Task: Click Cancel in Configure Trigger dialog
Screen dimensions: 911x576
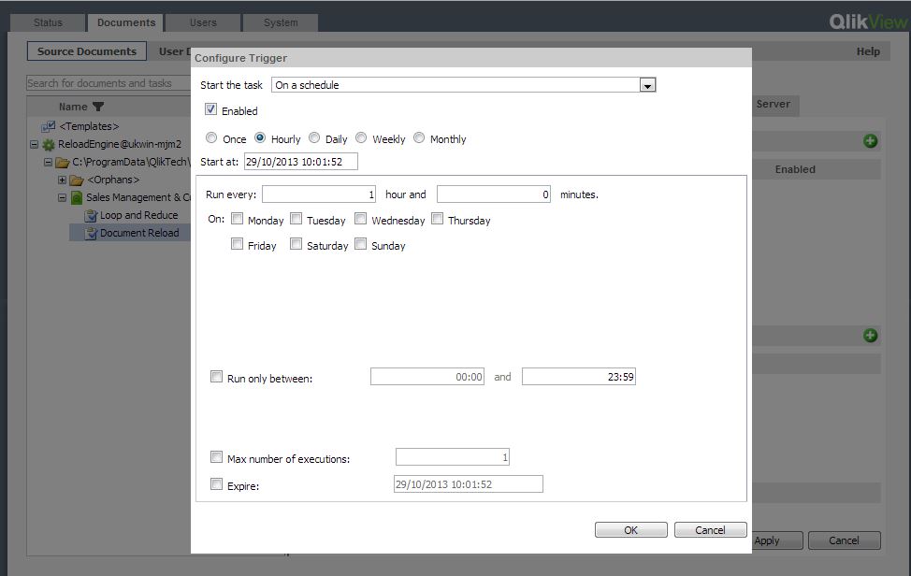Action: click(x=710, y=529)
